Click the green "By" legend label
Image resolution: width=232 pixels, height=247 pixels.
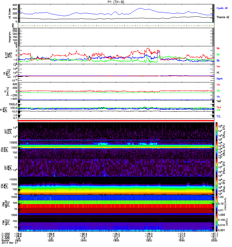point(218,54)
